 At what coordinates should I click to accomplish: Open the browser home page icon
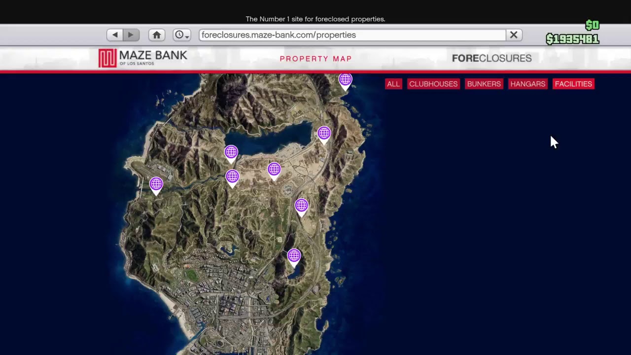click(157, 35)
